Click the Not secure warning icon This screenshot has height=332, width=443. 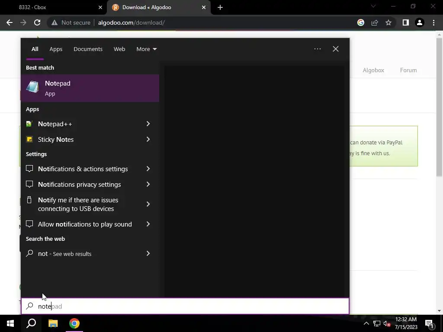(x=55, y=22)
